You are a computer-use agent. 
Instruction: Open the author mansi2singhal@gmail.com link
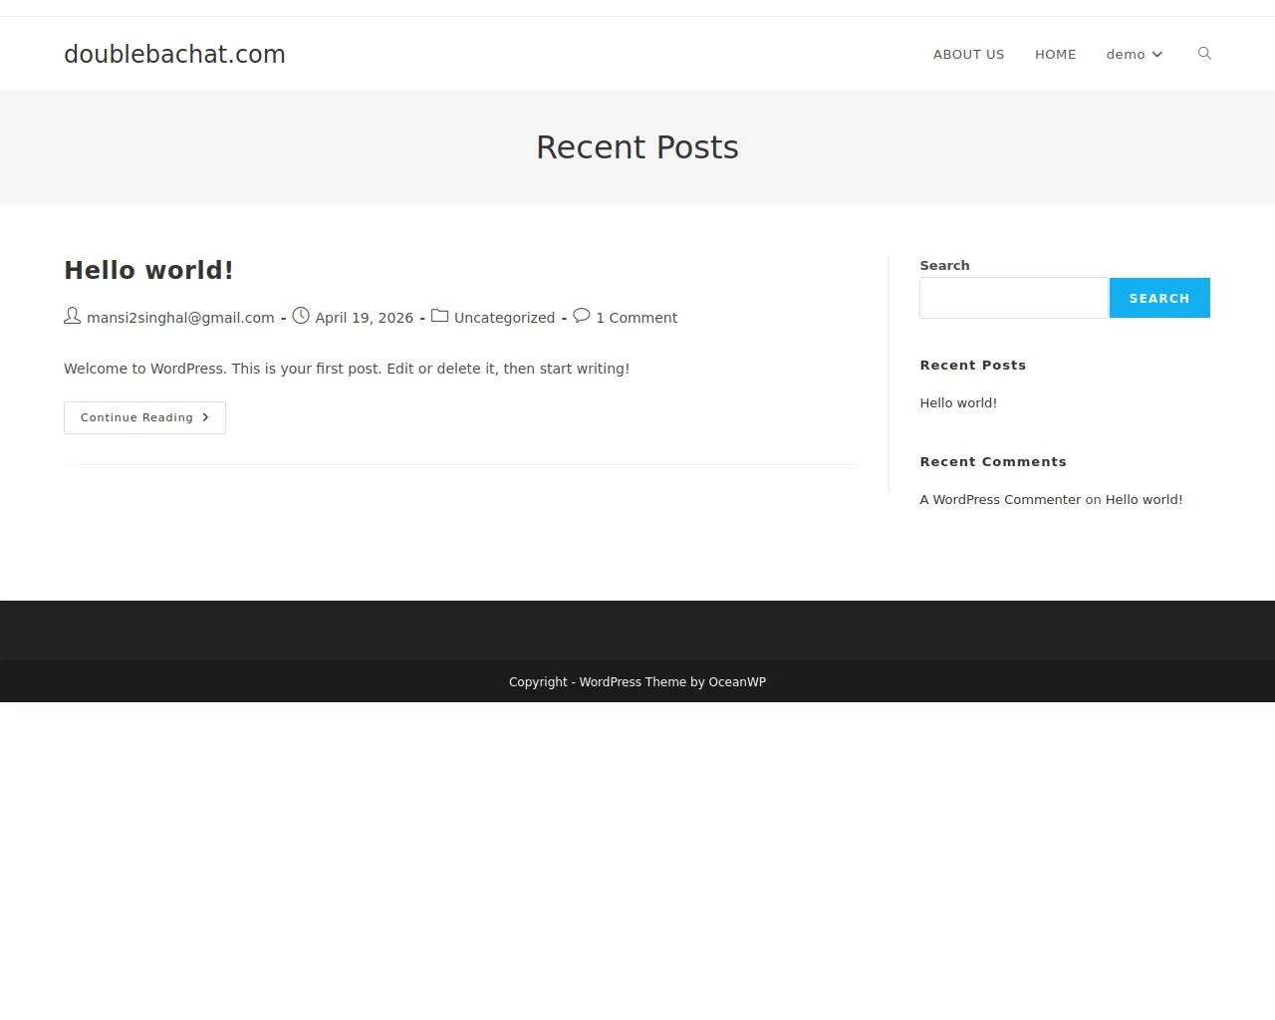coord(180,318)
